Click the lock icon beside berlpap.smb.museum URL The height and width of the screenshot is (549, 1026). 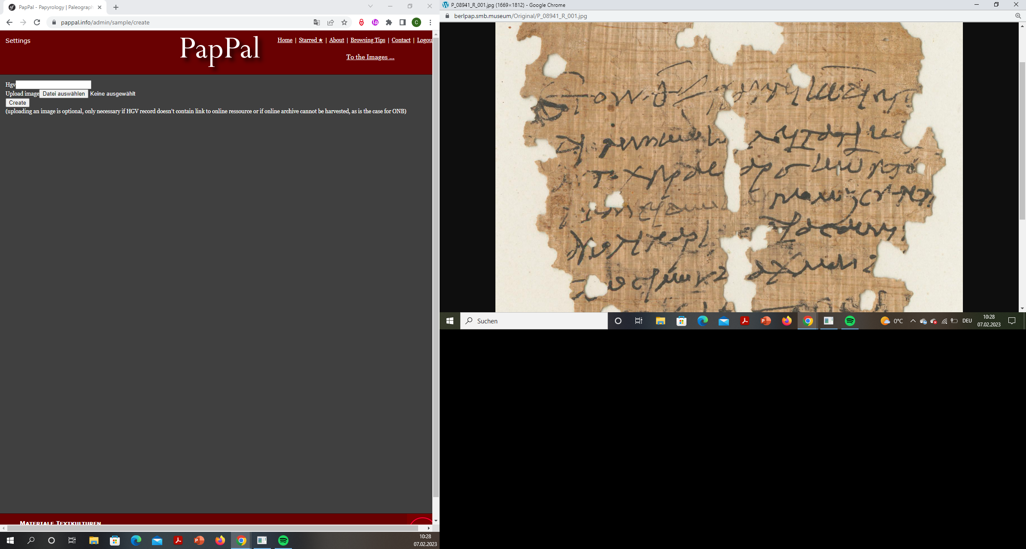tap(447, 16)
